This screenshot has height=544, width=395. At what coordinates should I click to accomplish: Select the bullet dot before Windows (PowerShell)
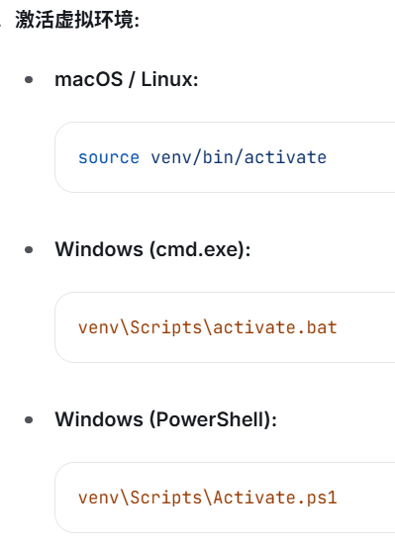click(29, 419)
